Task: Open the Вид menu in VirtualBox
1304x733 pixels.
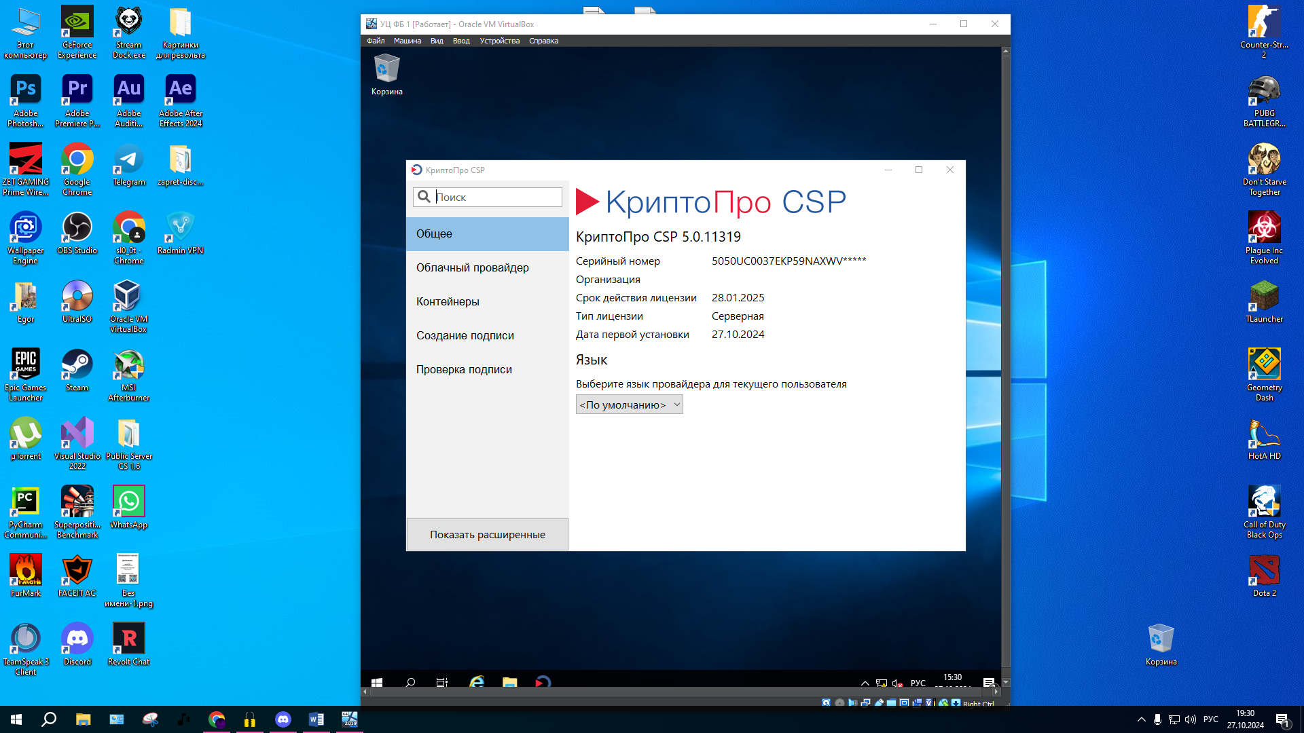Action: [x=437, y=41]
